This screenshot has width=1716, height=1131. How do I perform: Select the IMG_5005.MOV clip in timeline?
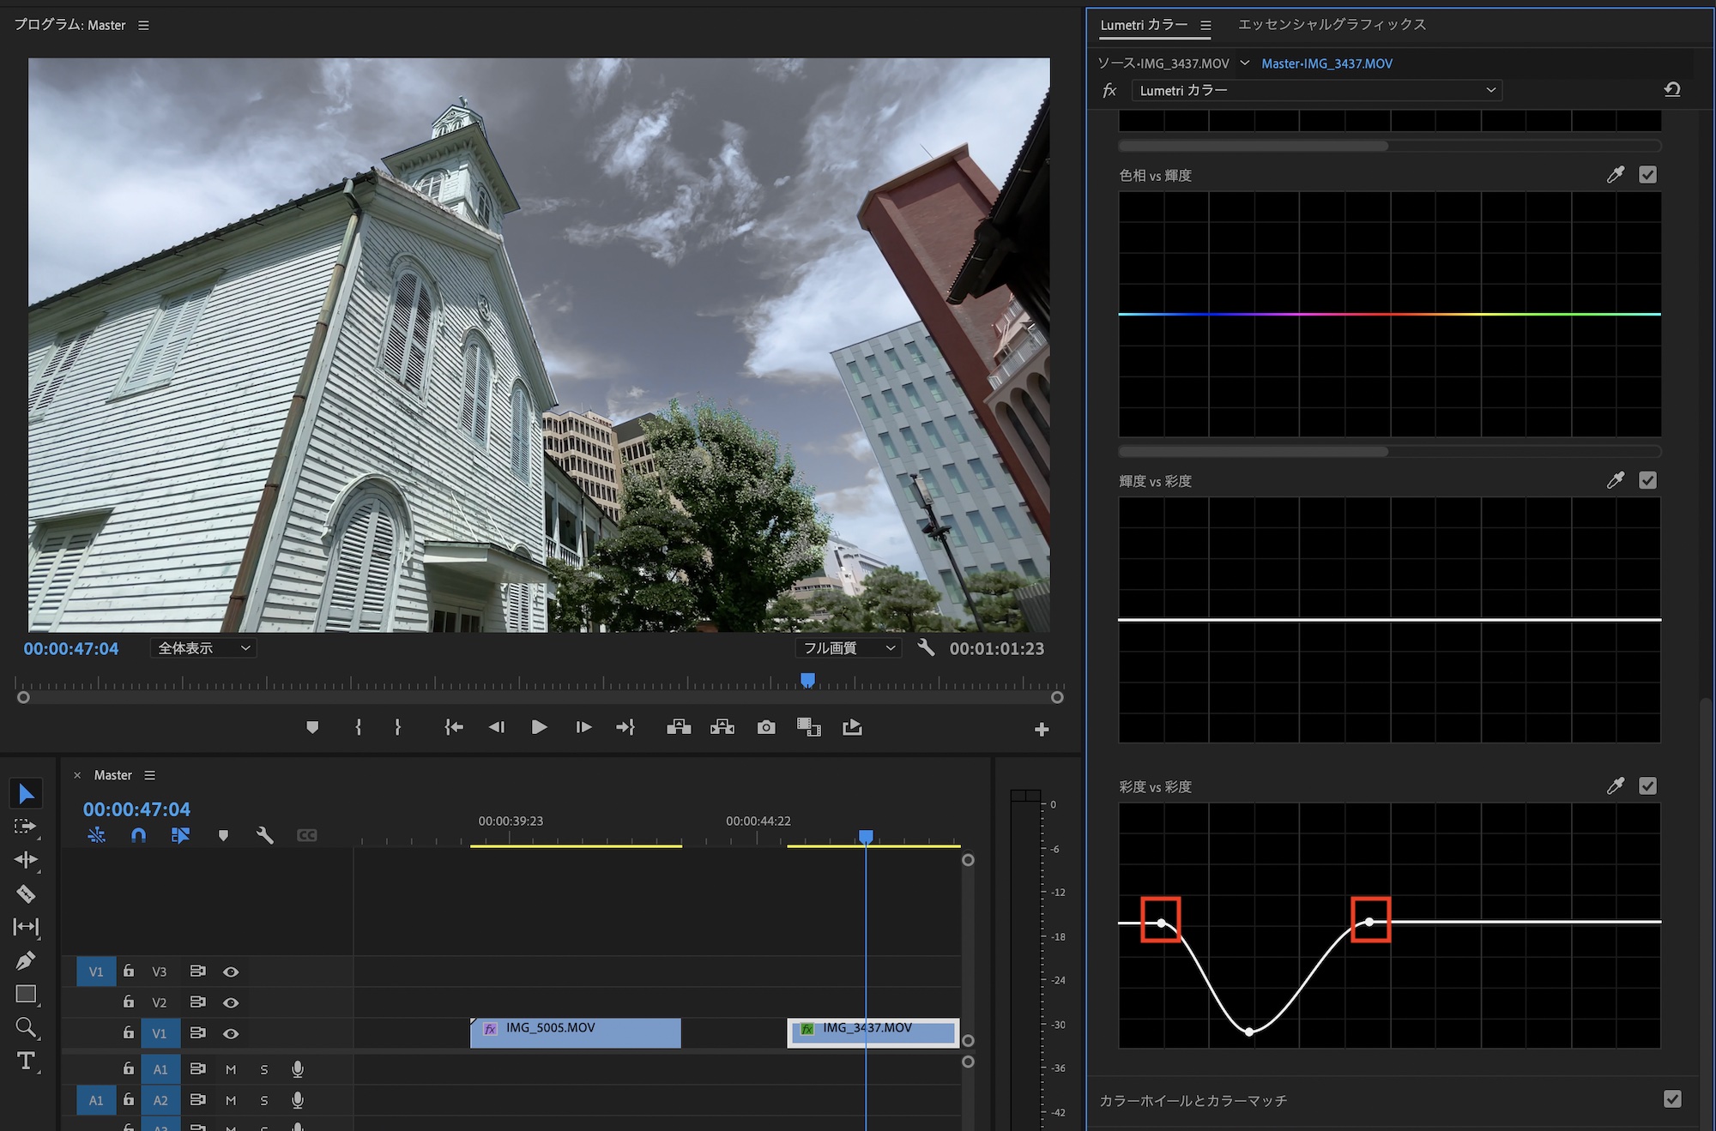pos(575,1032)
